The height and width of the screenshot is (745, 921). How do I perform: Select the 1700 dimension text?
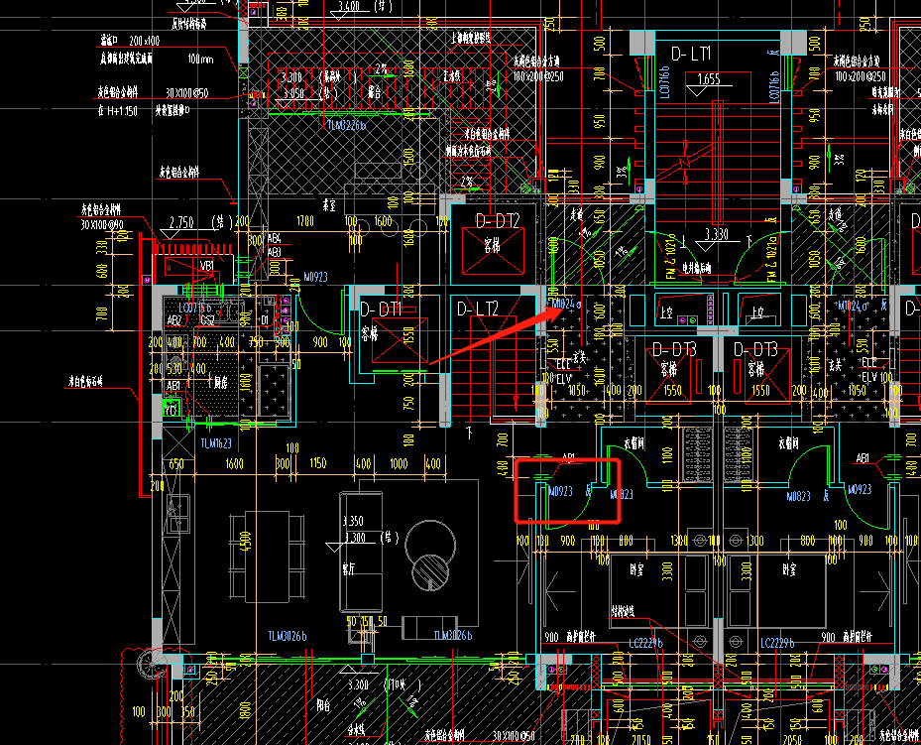tap(304, 221)
